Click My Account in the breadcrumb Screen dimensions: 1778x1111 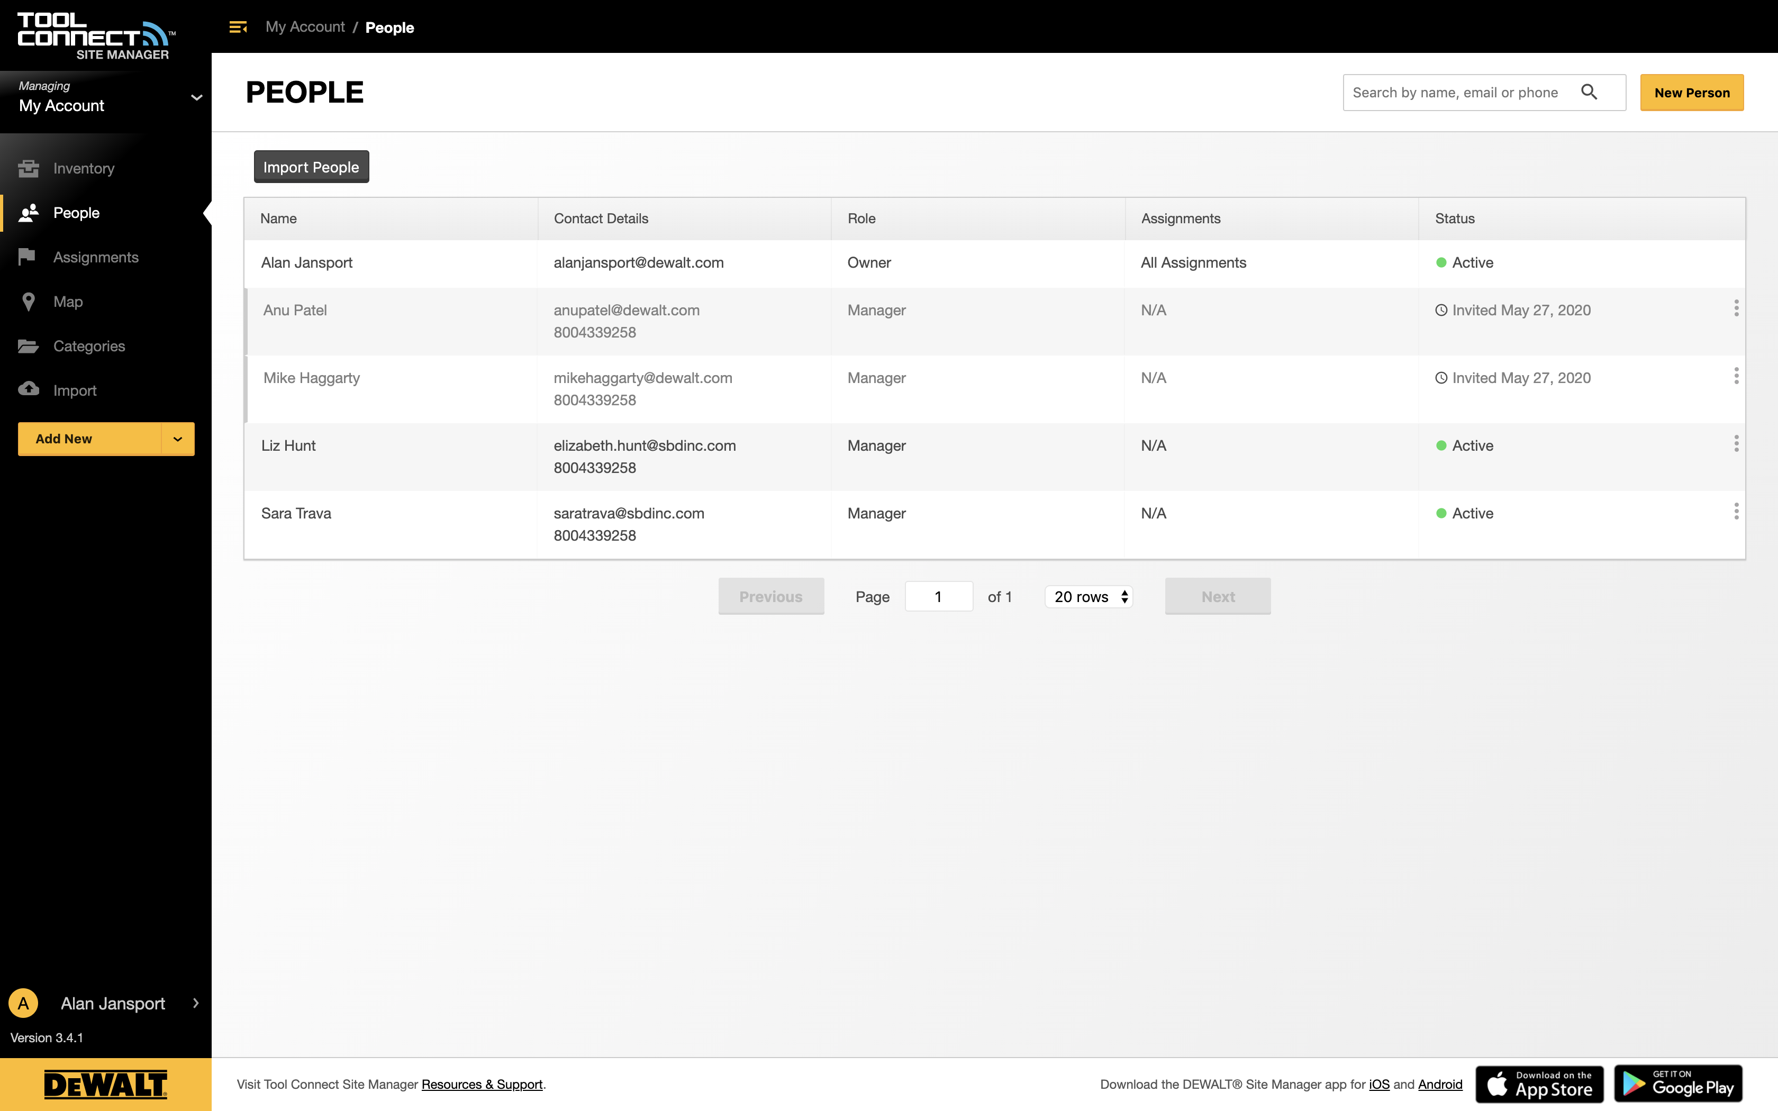coord(305,27)
